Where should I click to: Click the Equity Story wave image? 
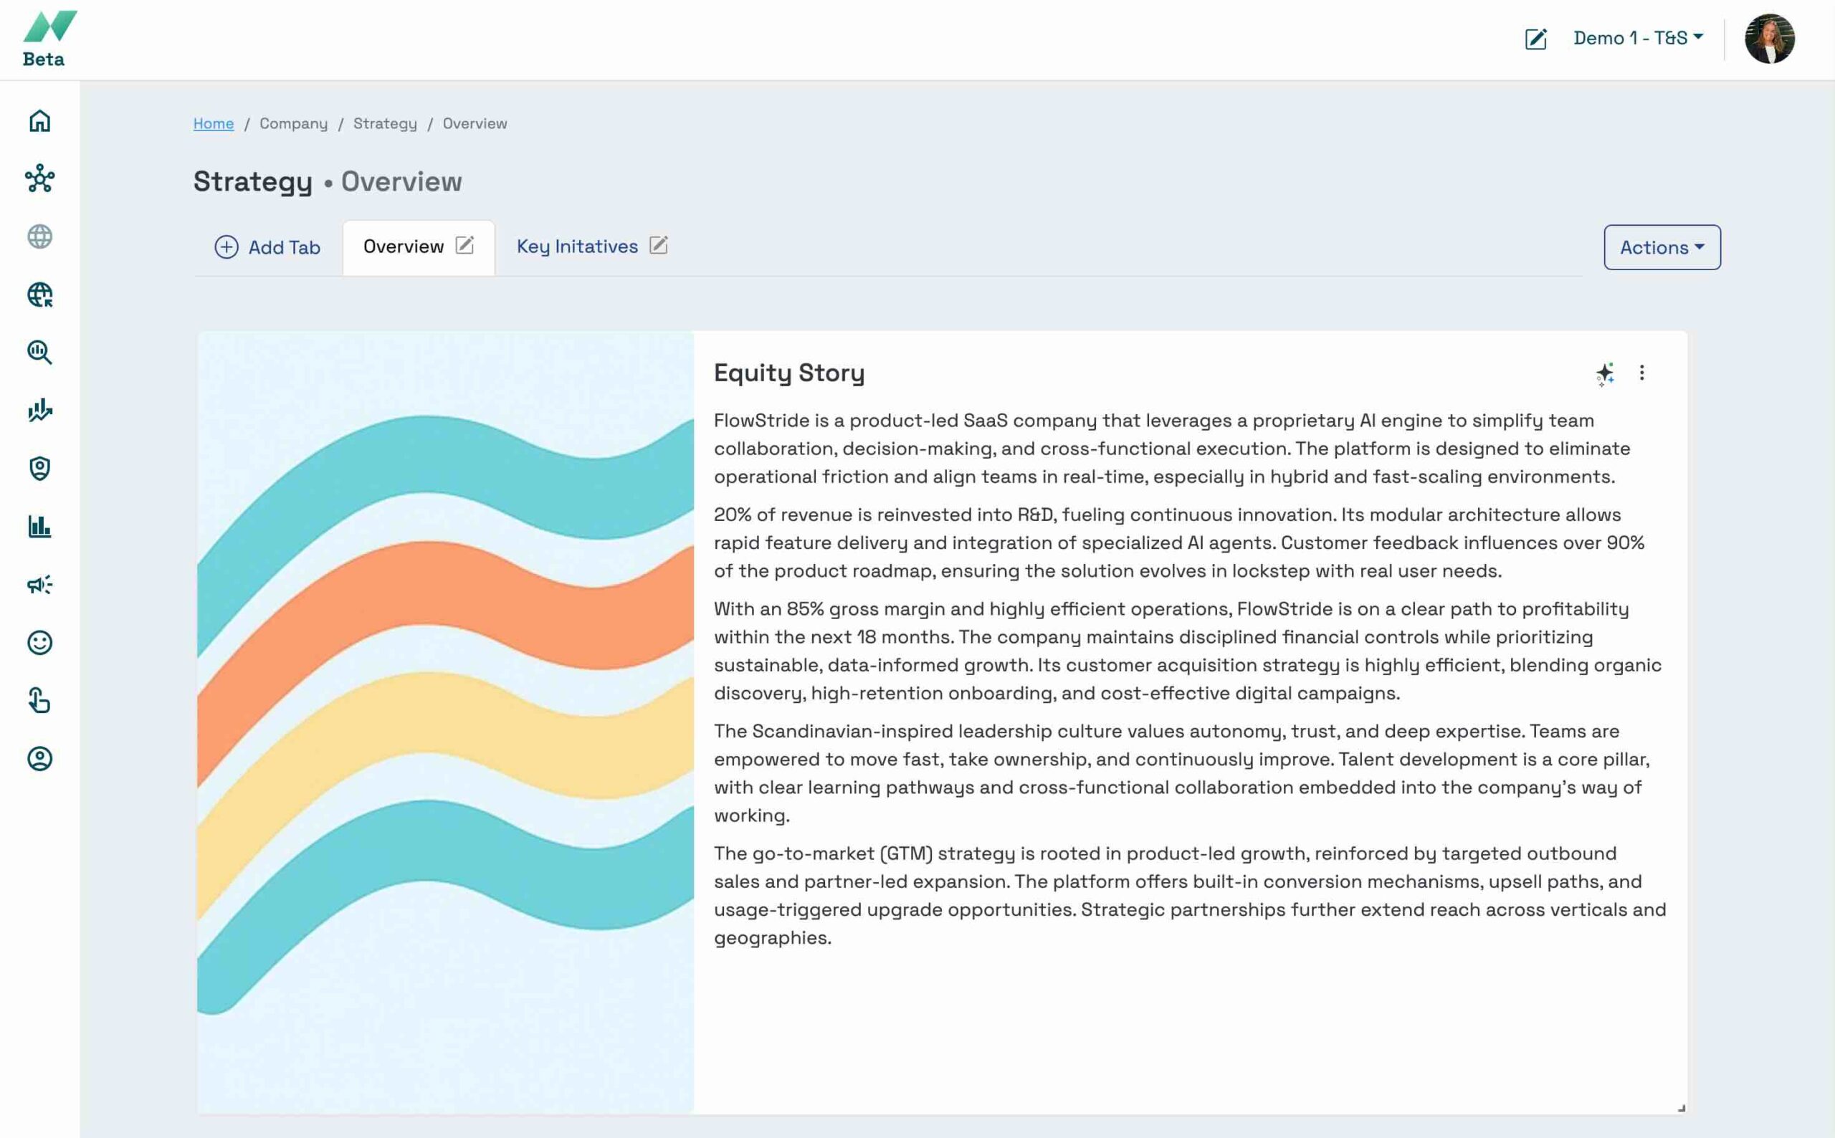tap(446, 722)
